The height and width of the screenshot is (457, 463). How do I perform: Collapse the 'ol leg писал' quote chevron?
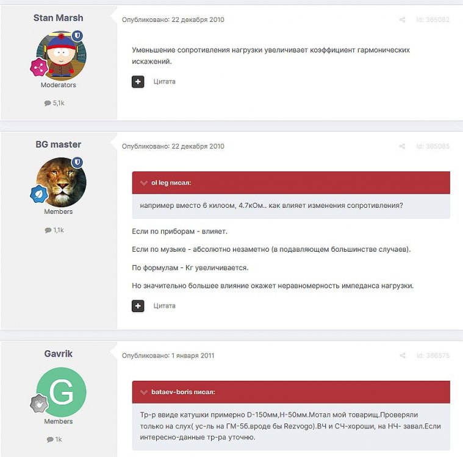pos(144,183)
